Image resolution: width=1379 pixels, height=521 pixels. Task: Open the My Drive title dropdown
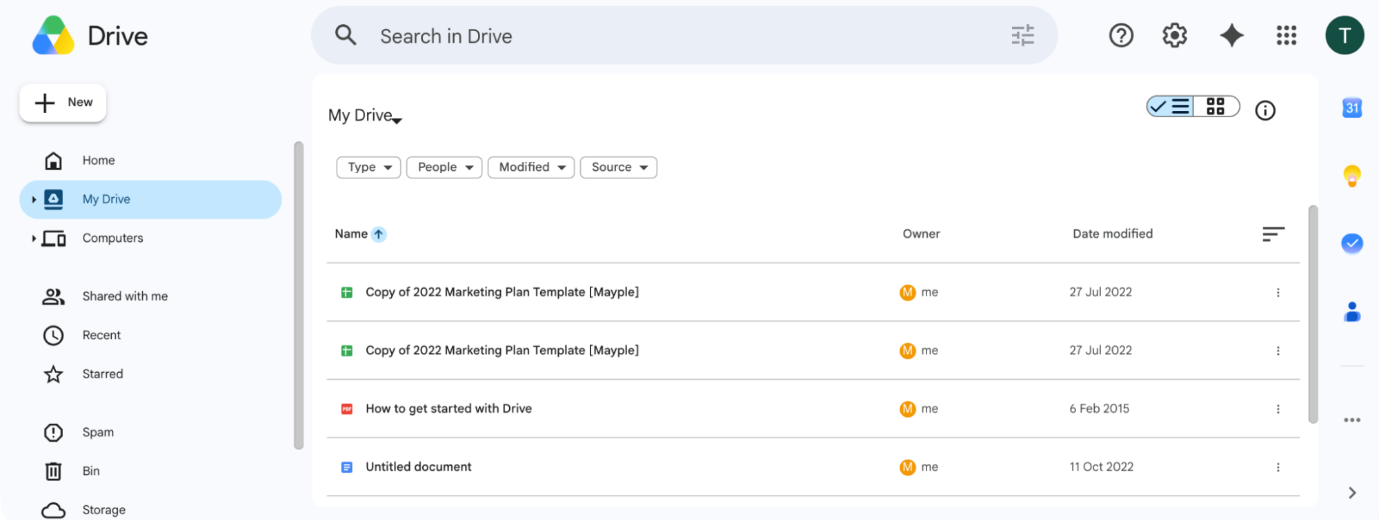coord(365,116)
